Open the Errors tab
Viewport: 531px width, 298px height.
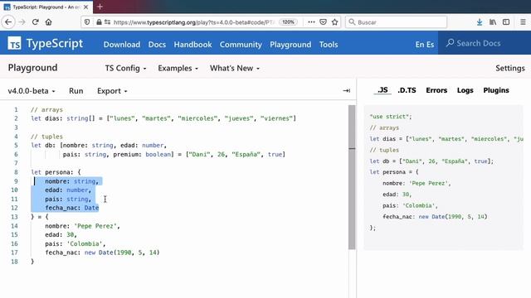[x=436, y=90]
